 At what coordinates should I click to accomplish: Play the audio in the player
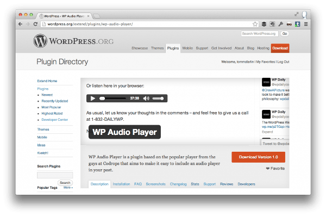pos(93,98)
